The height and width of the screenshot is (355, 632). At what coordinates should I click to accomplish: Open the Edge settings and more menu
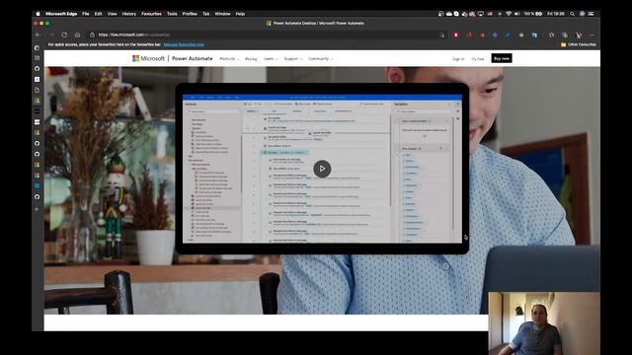click(x=592, y=35)
